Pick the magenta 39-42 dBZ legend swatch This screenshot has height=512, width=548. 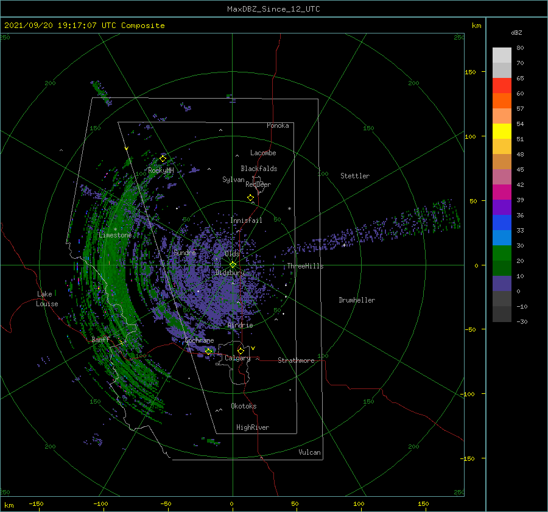click(x=502, y=192)
